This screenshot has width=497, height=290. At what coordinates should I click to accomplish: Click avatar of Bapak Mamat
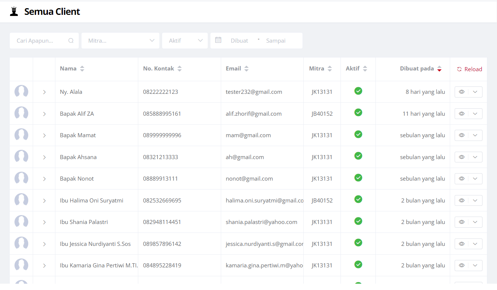click(21, 135)
